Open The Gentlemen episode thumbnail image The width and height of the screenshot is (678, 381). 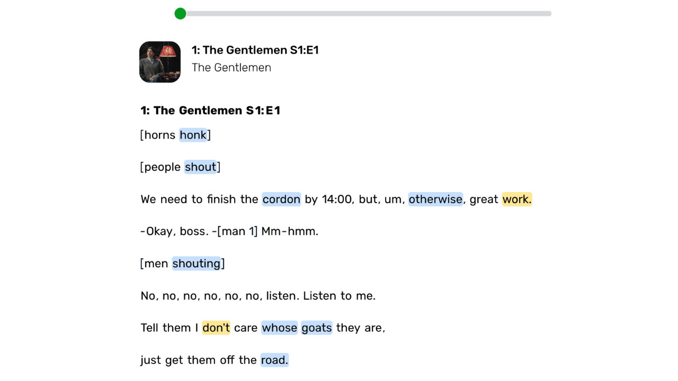[159, 61]
